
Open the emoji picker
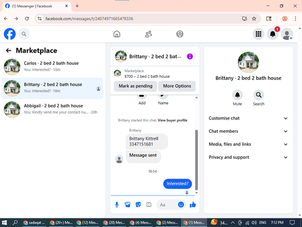click(181, 205)
